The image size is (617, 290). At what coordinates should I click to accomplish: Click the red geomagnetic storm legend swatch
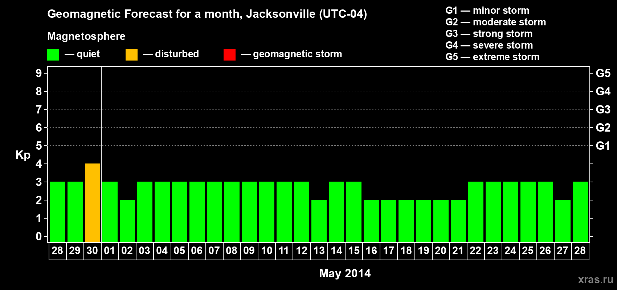tap(229, 55)
